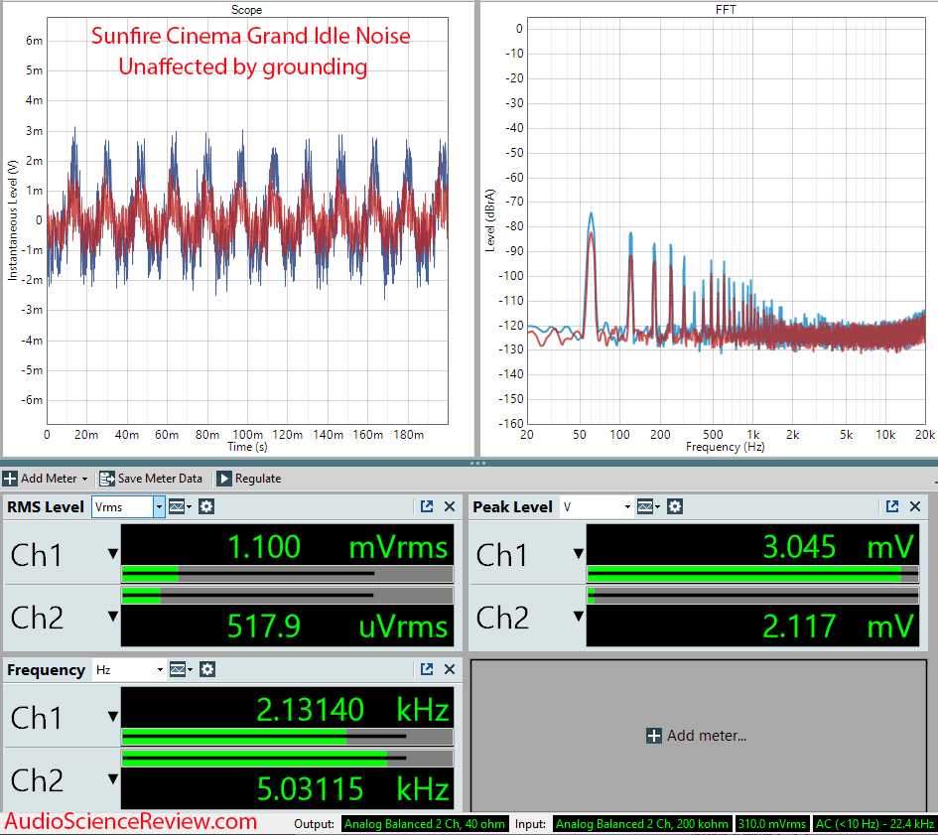
Task: Expand Peak Level Ch2 channel arrow
Action: click(579, 616)
